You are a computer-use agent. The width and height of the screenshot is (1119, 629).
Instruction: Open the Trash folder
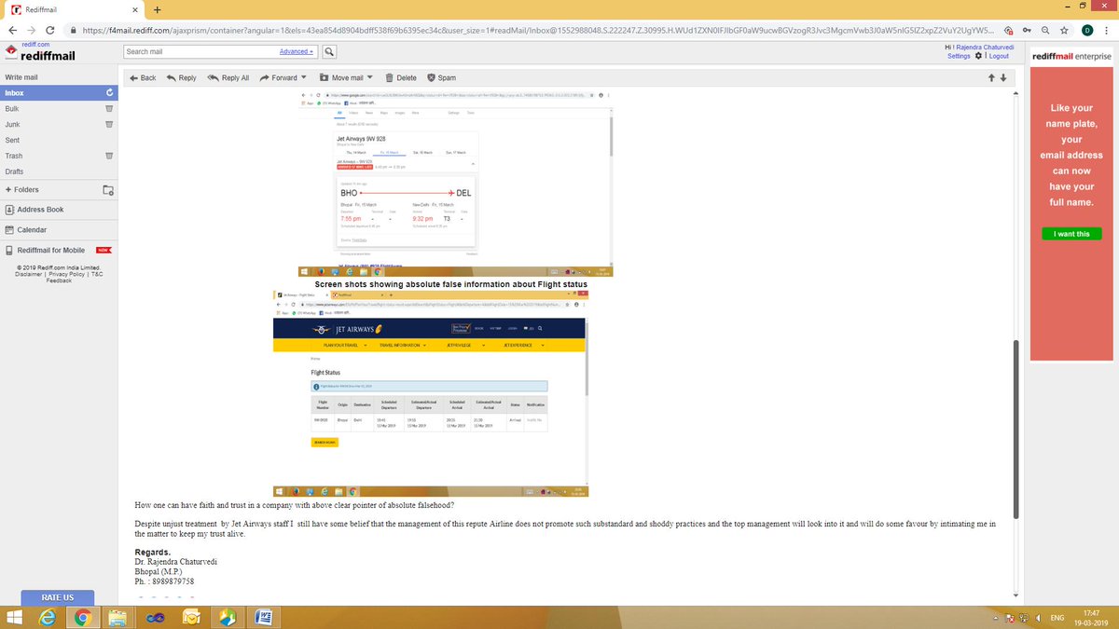pos(14,156)
